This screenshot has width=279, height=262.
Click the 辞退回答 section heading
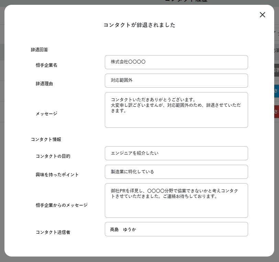click(39, 50)
